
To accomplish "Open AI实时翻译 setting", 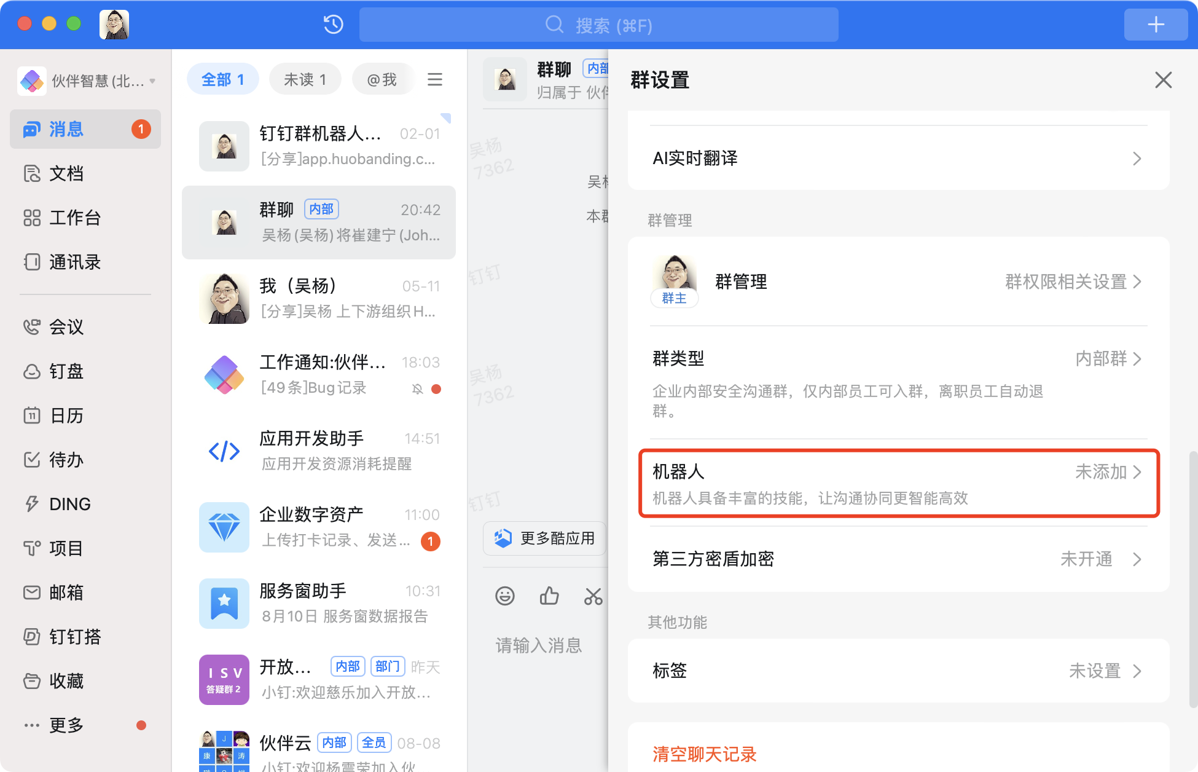I will coord(898,159).
